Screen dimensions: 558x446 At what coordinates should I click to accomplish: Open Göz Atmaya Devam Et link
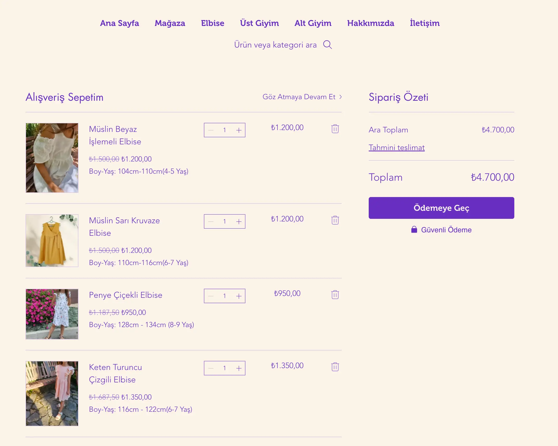(x=302, y=97)
